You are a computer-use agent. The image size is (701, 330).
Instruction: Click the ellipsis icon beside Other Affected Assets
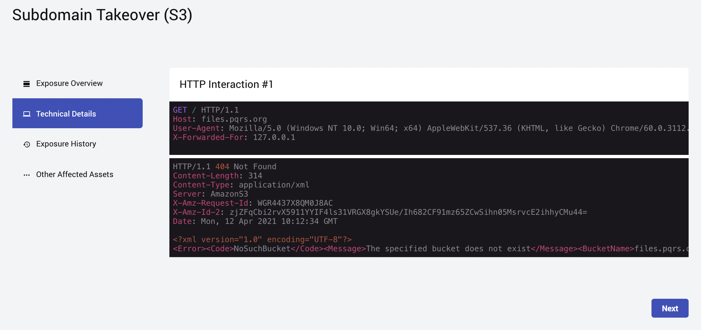coord(27,175)
